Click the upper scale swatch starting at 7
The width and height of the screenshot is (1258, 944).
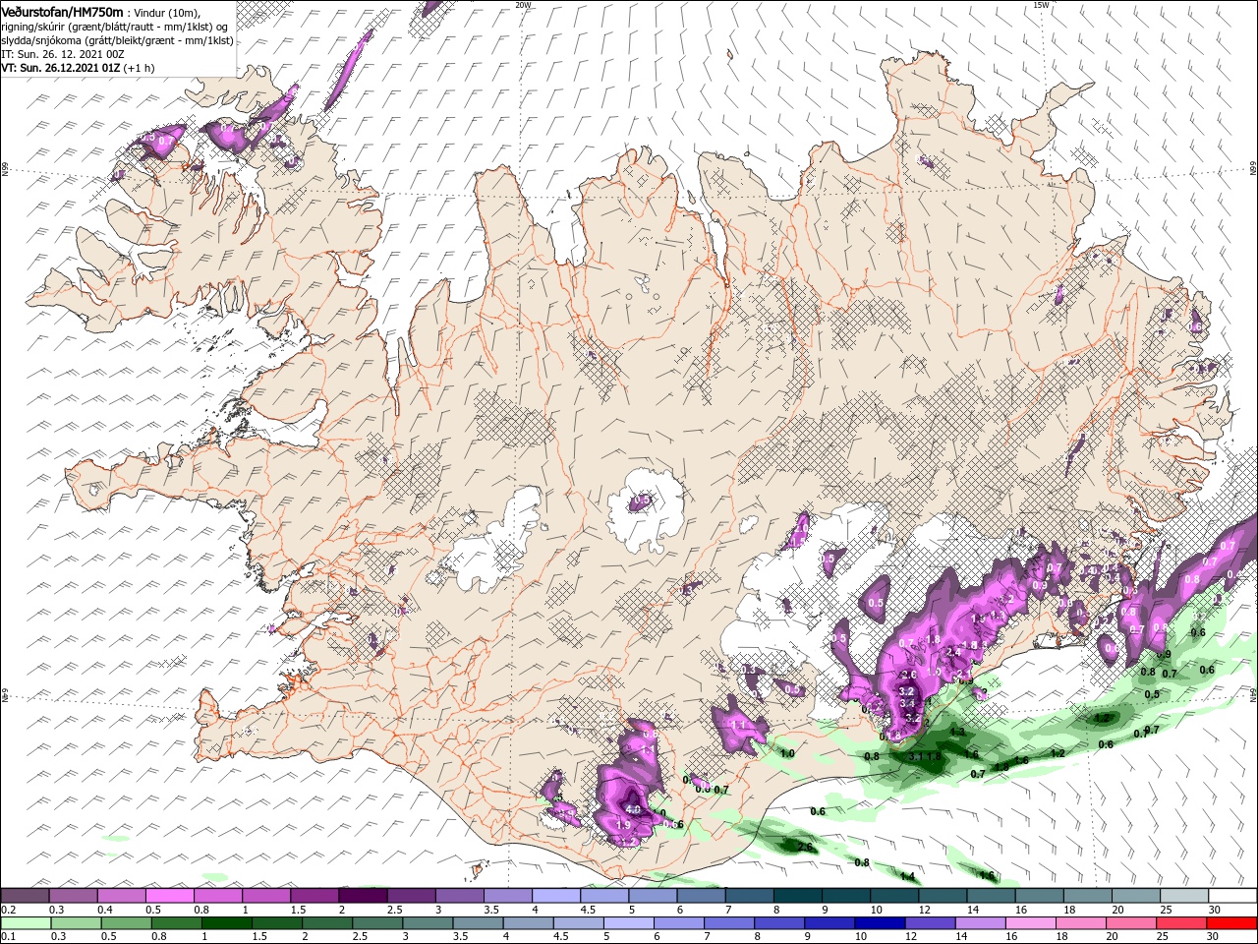(x=748, y=896)
